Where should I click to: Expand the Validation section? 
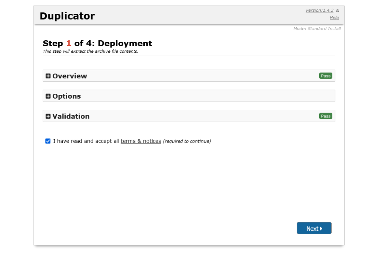(71, 116)
